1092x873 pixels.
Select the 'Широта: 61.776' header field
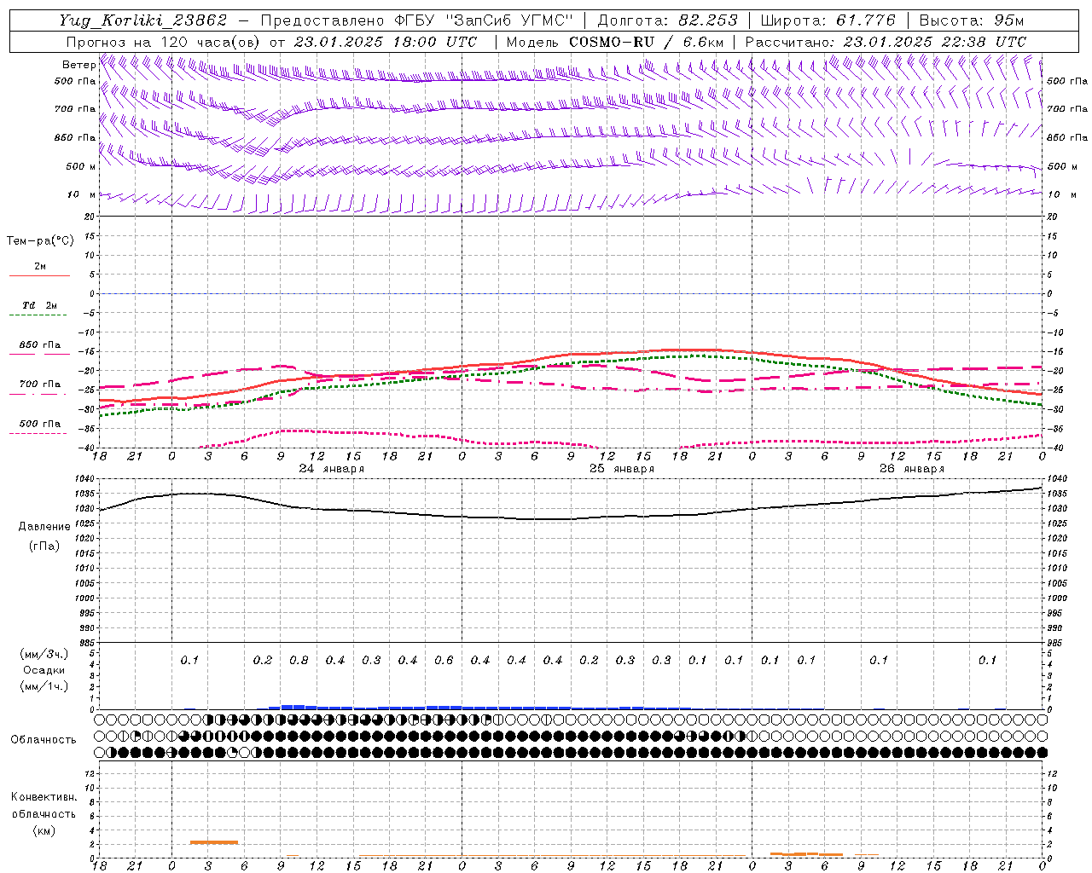coord(828,20)
